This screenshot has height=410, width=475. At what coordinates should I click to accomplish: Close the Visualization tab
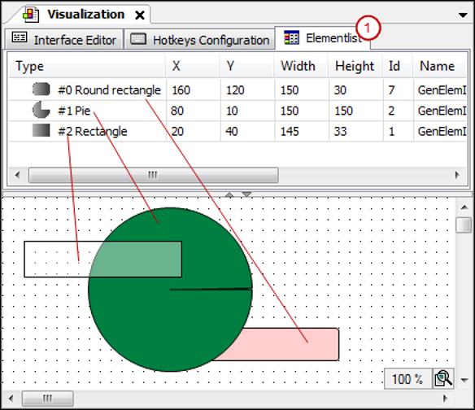(x=140, y=15)
